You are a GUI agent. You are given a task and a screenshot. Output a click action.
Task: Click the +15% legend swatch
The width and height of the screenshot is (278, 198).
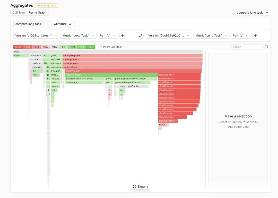[27, 47]
